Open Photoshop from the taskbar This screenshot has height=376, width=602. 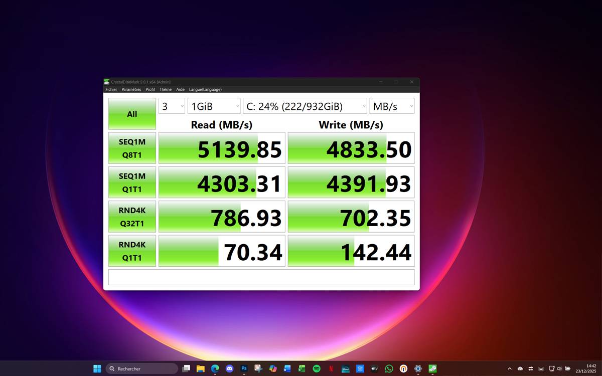click(x=243, y=368)
